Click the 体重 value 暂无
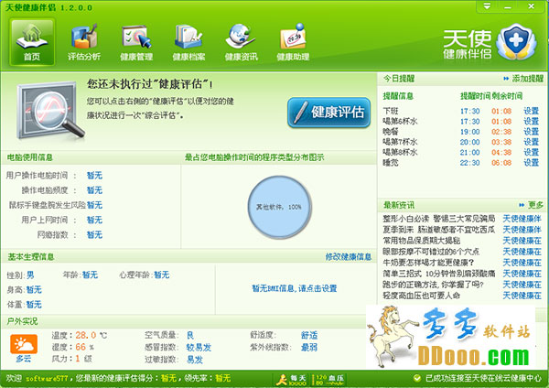The height and width of the screenshot is (388, 549). point(34,305)
